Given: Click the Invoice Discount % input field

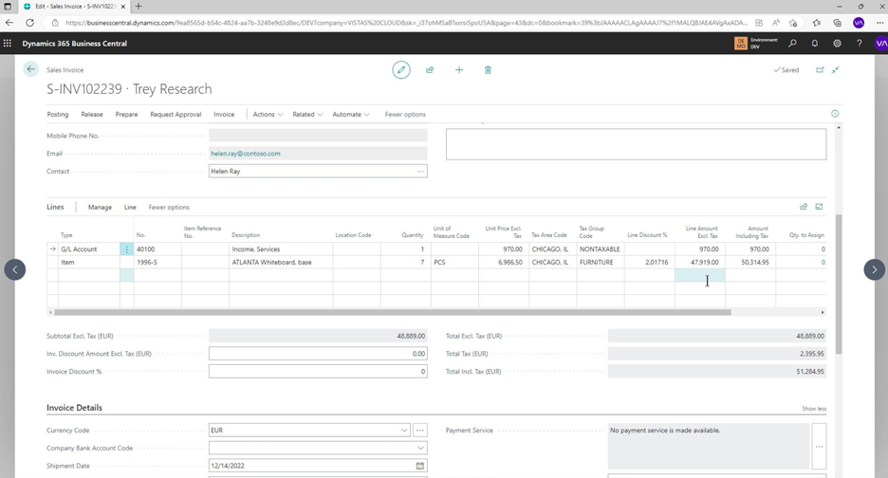Looking at the screenshot, I should (317, 372).
